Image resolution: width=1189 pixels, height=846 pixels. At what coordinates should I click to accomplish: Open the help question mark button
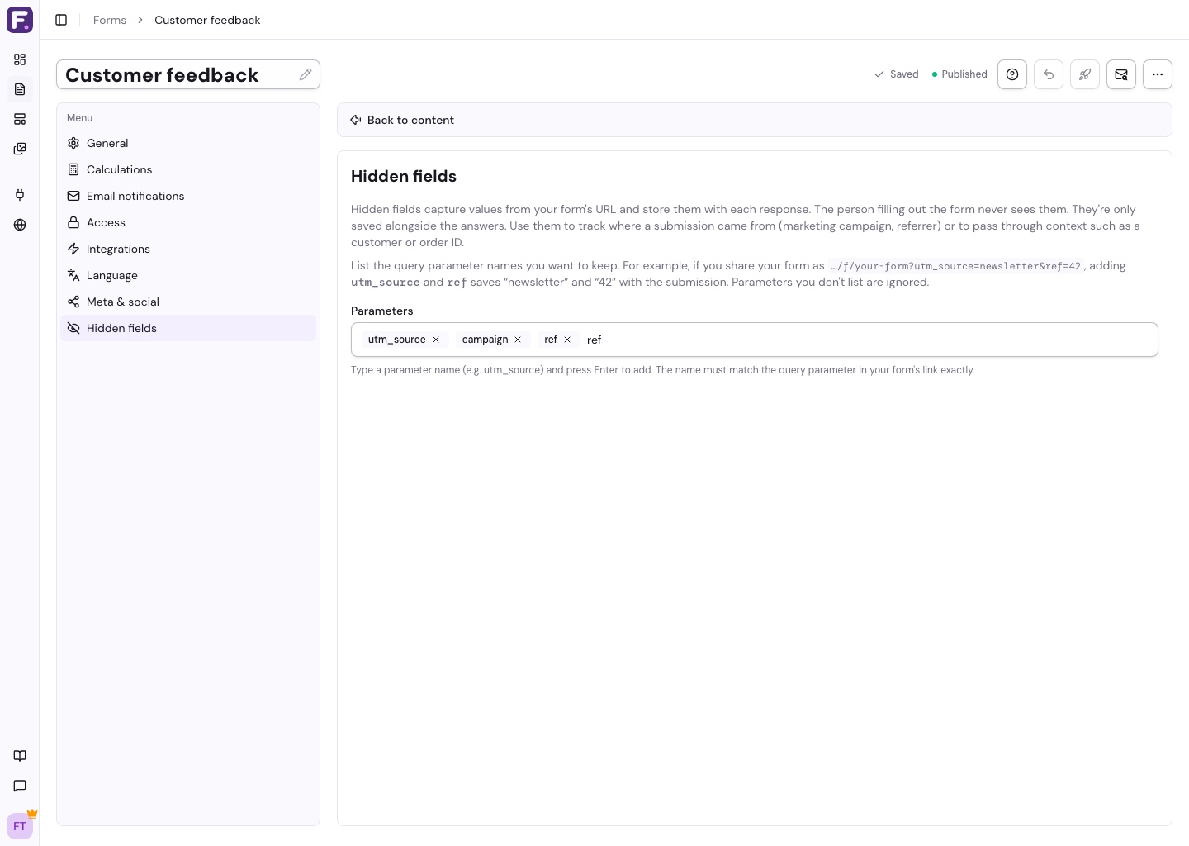tap(1012, 74)
